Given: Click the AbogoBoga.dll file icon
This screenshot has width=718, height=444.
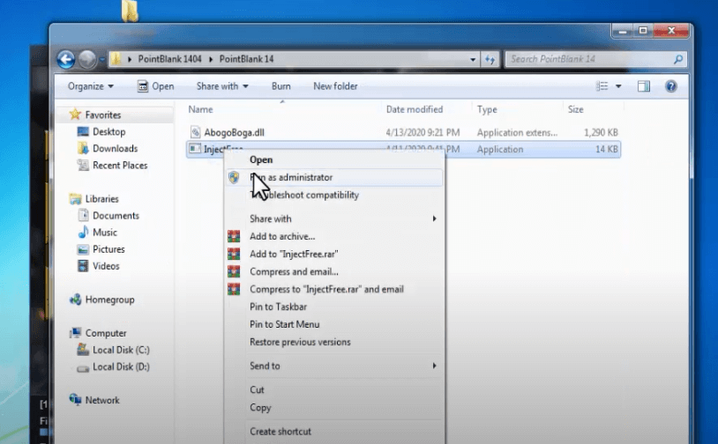Looking at the screenshot, I should pos(196,132).
